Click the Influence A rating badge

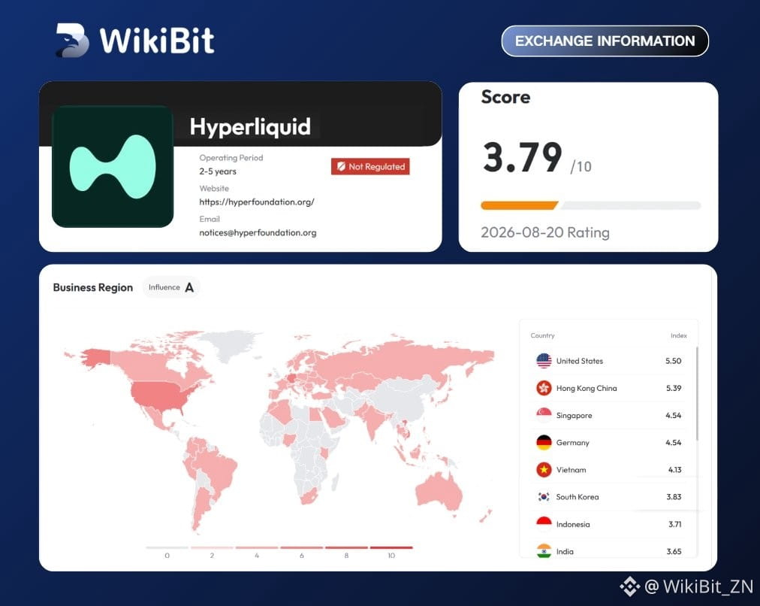pyautogui.click(x=171, y=287)
